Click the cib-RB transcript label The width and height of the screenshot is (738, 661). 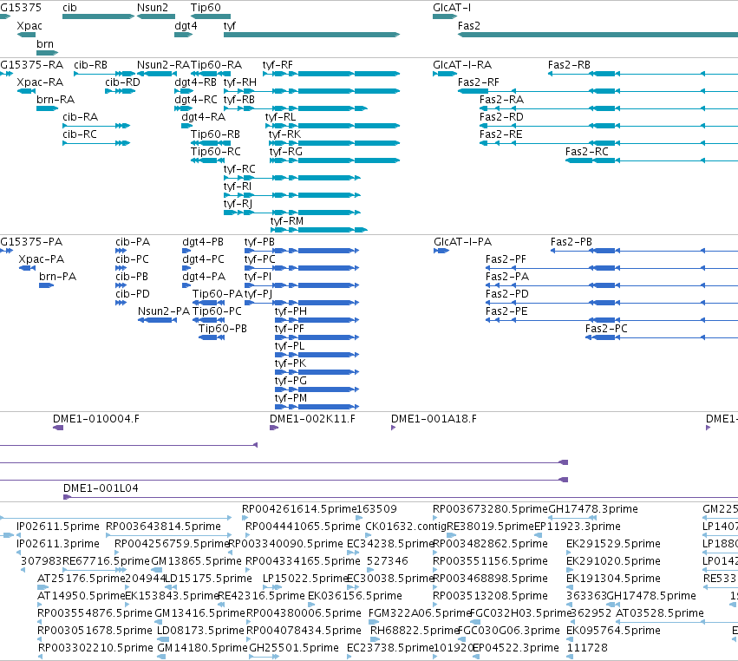click(91, 65)
